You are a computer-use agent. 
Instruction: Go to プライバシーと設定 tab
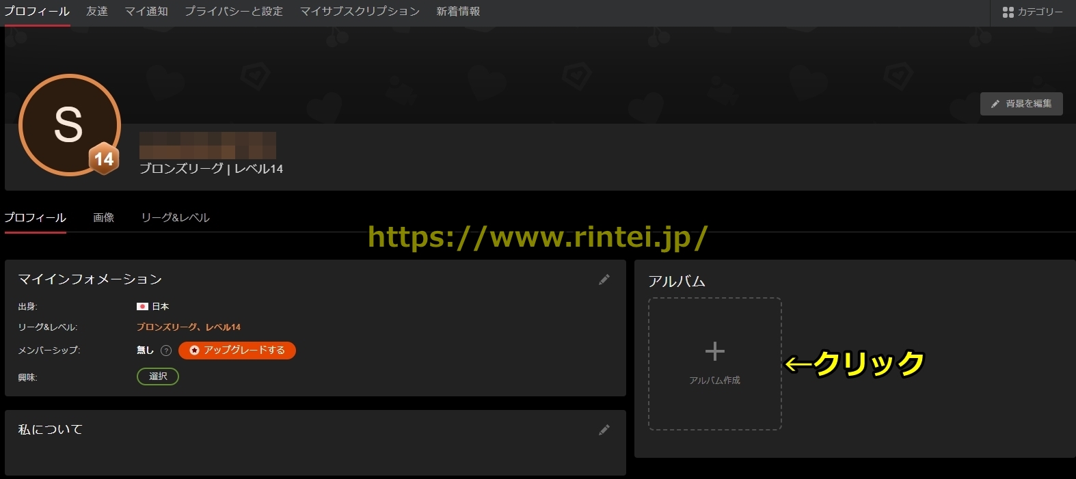pos(234,12)
